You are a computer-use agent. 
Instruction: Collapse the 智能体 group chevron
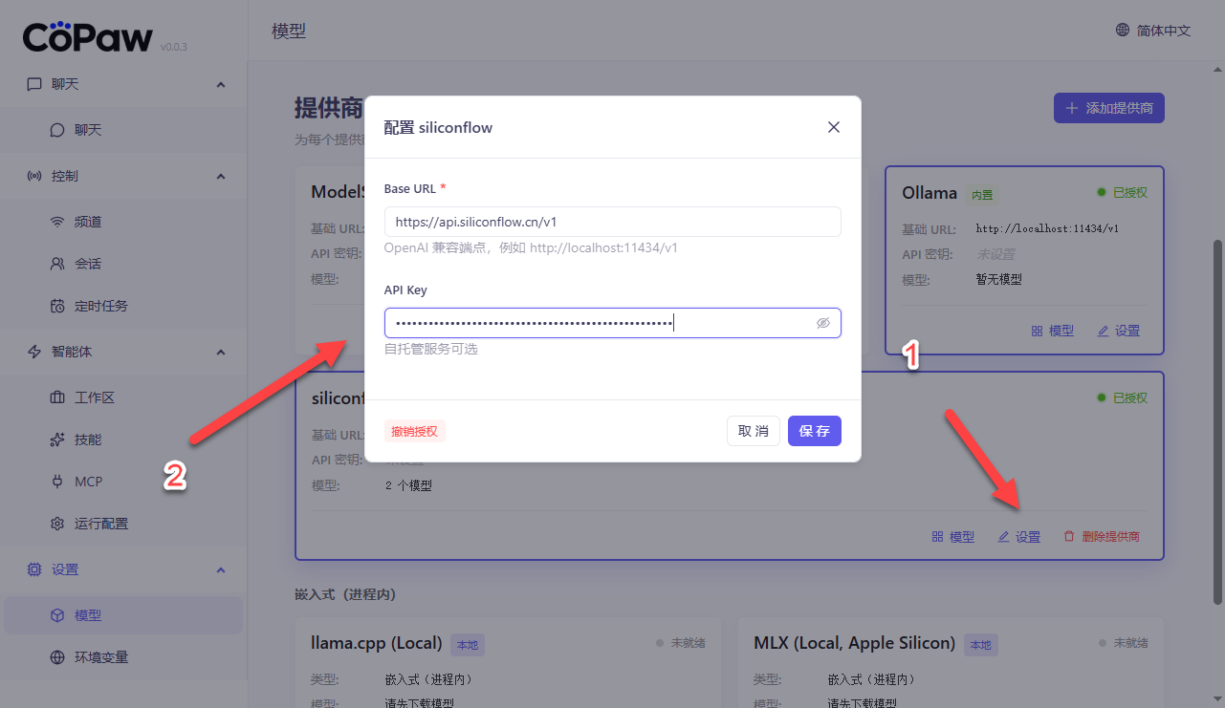(x=221, y=352)
